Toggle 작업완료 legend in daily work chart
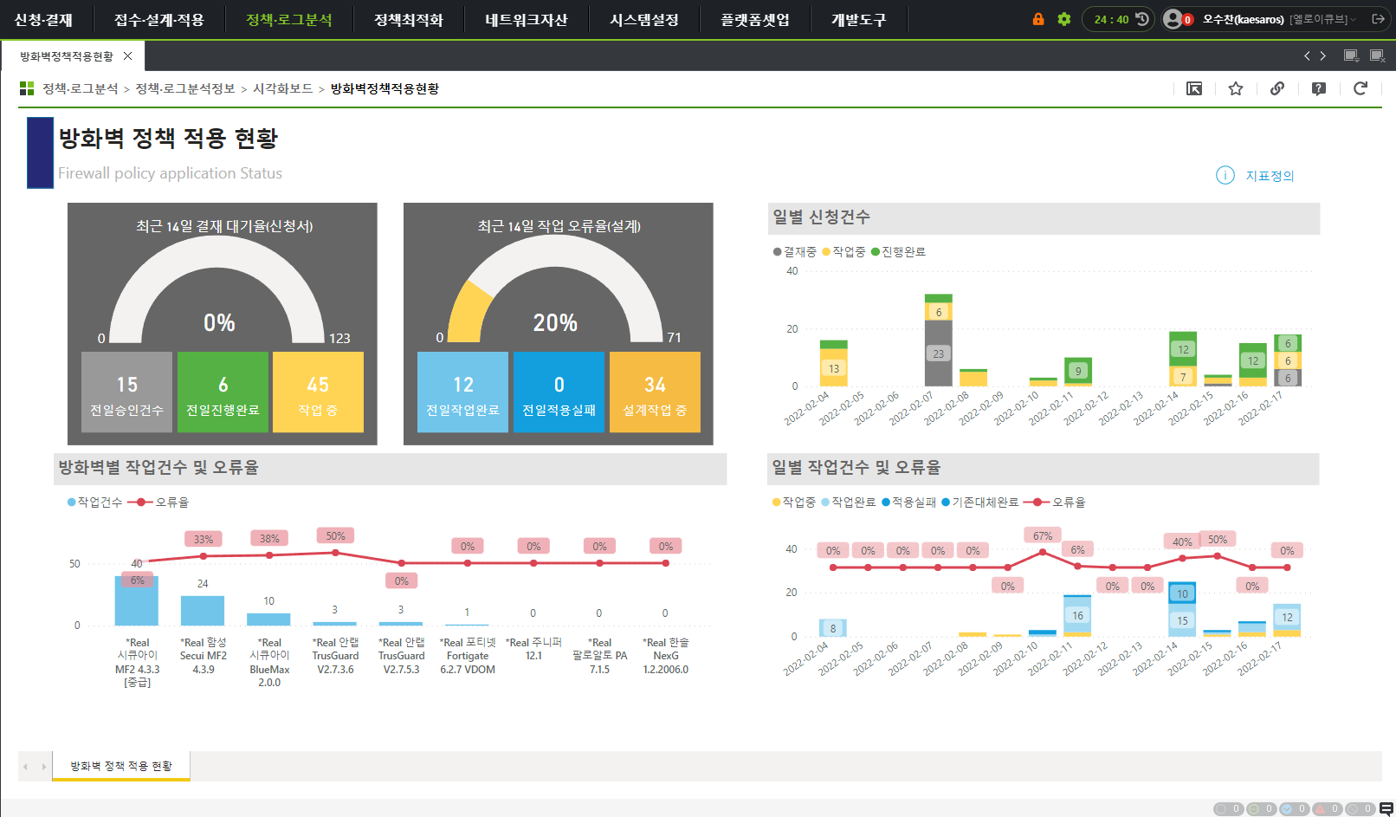The image size is (1396, 817). coord(849,503)
